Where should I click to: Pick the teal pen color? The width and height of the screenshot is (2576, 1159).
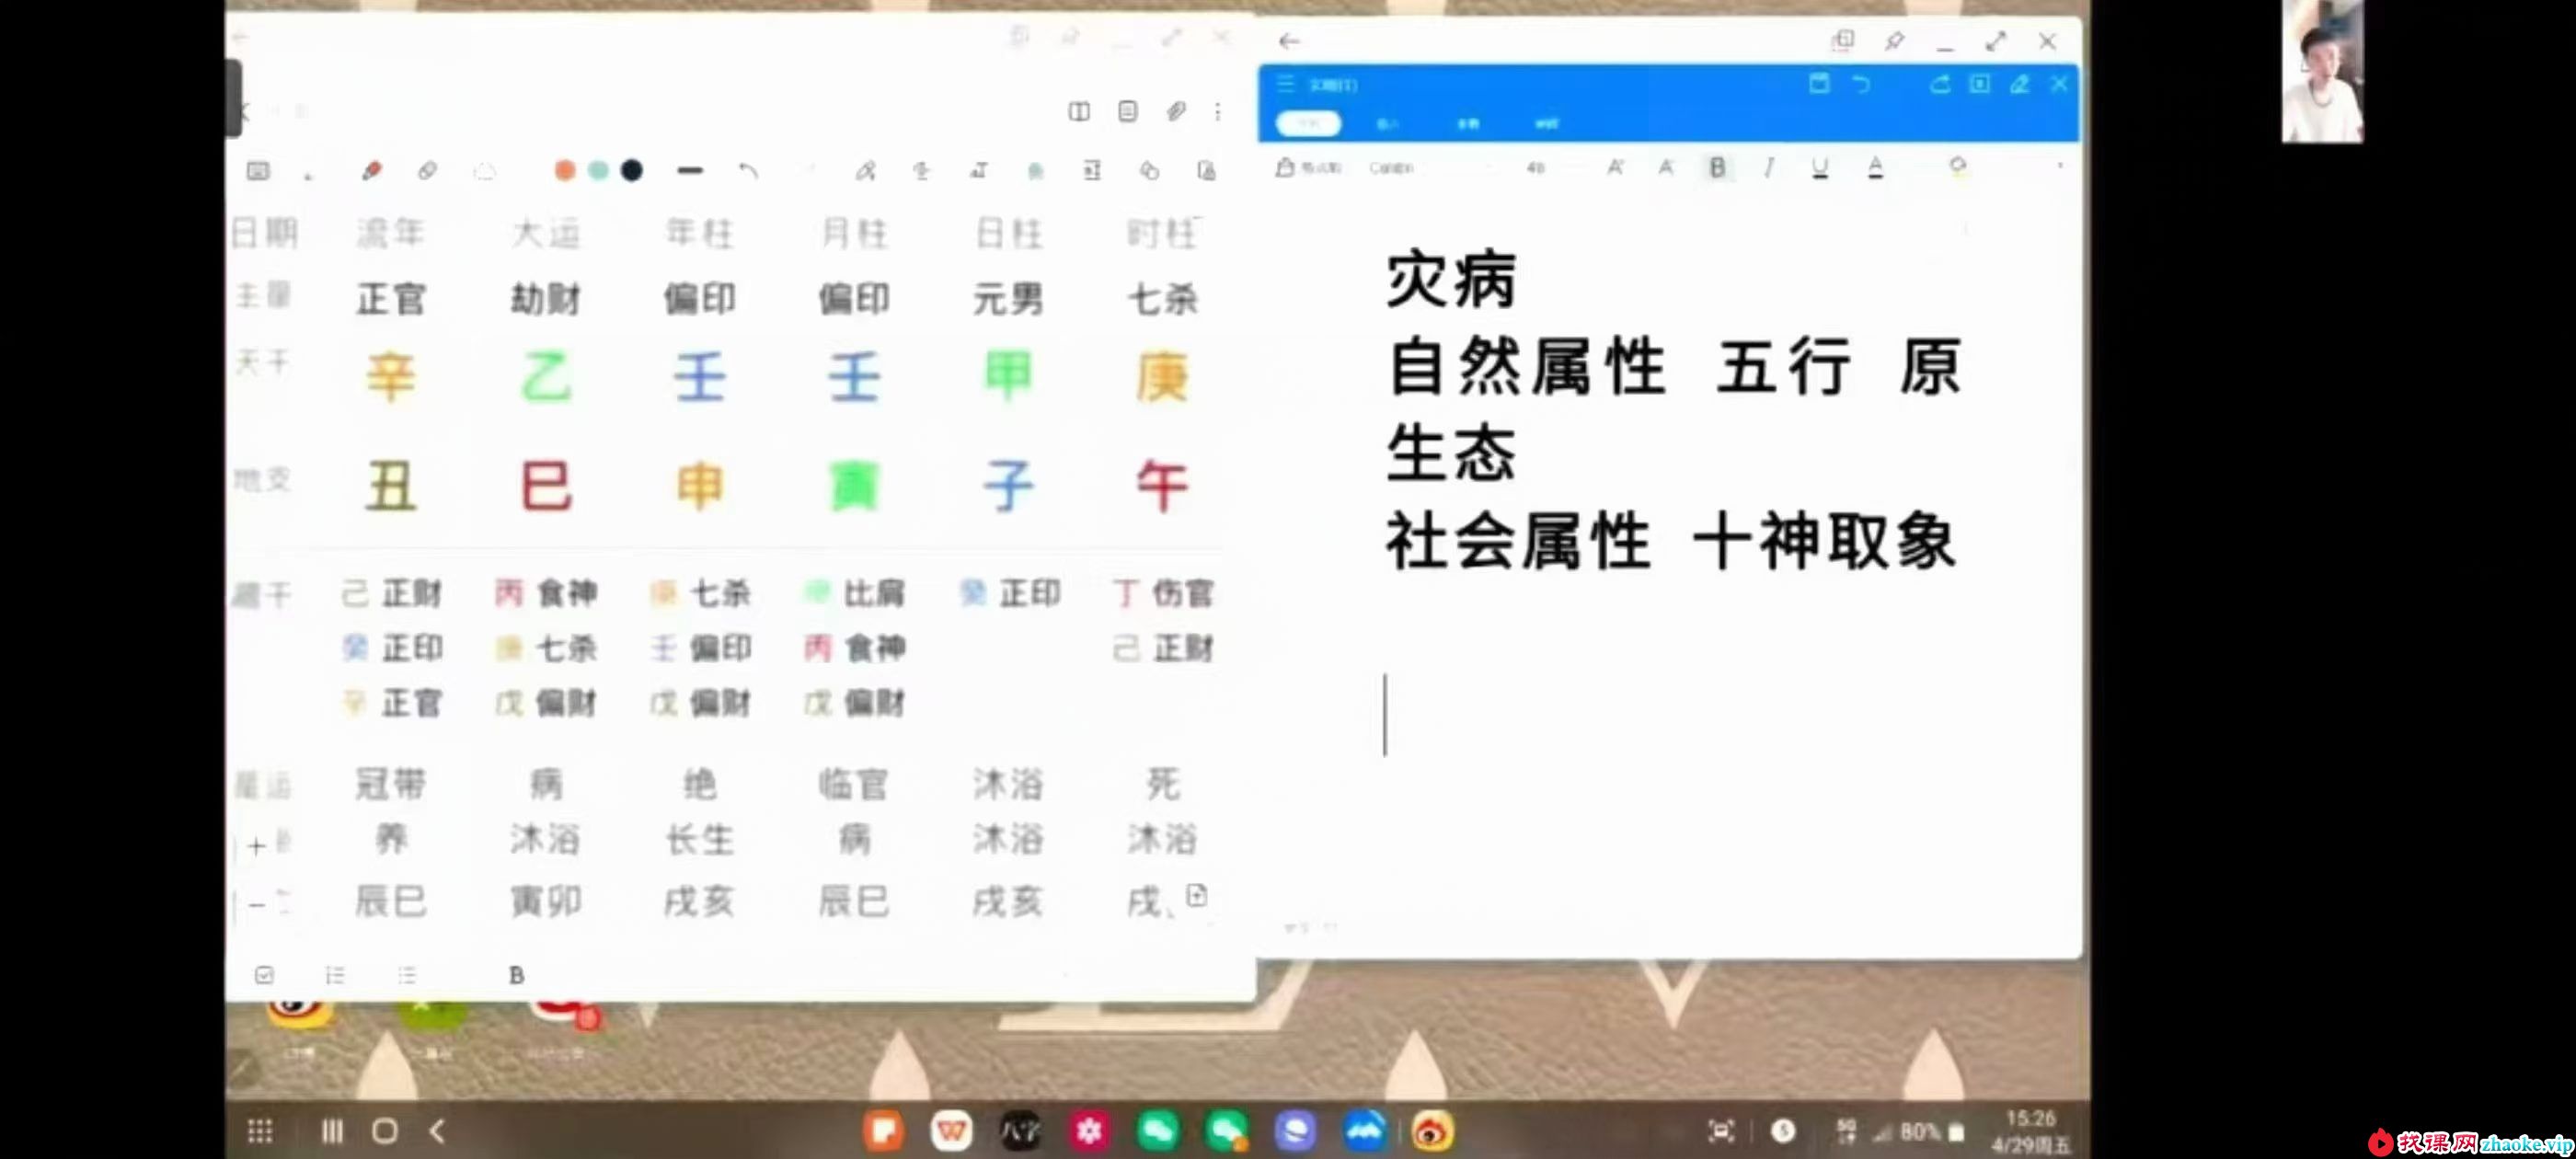[598, 171]
